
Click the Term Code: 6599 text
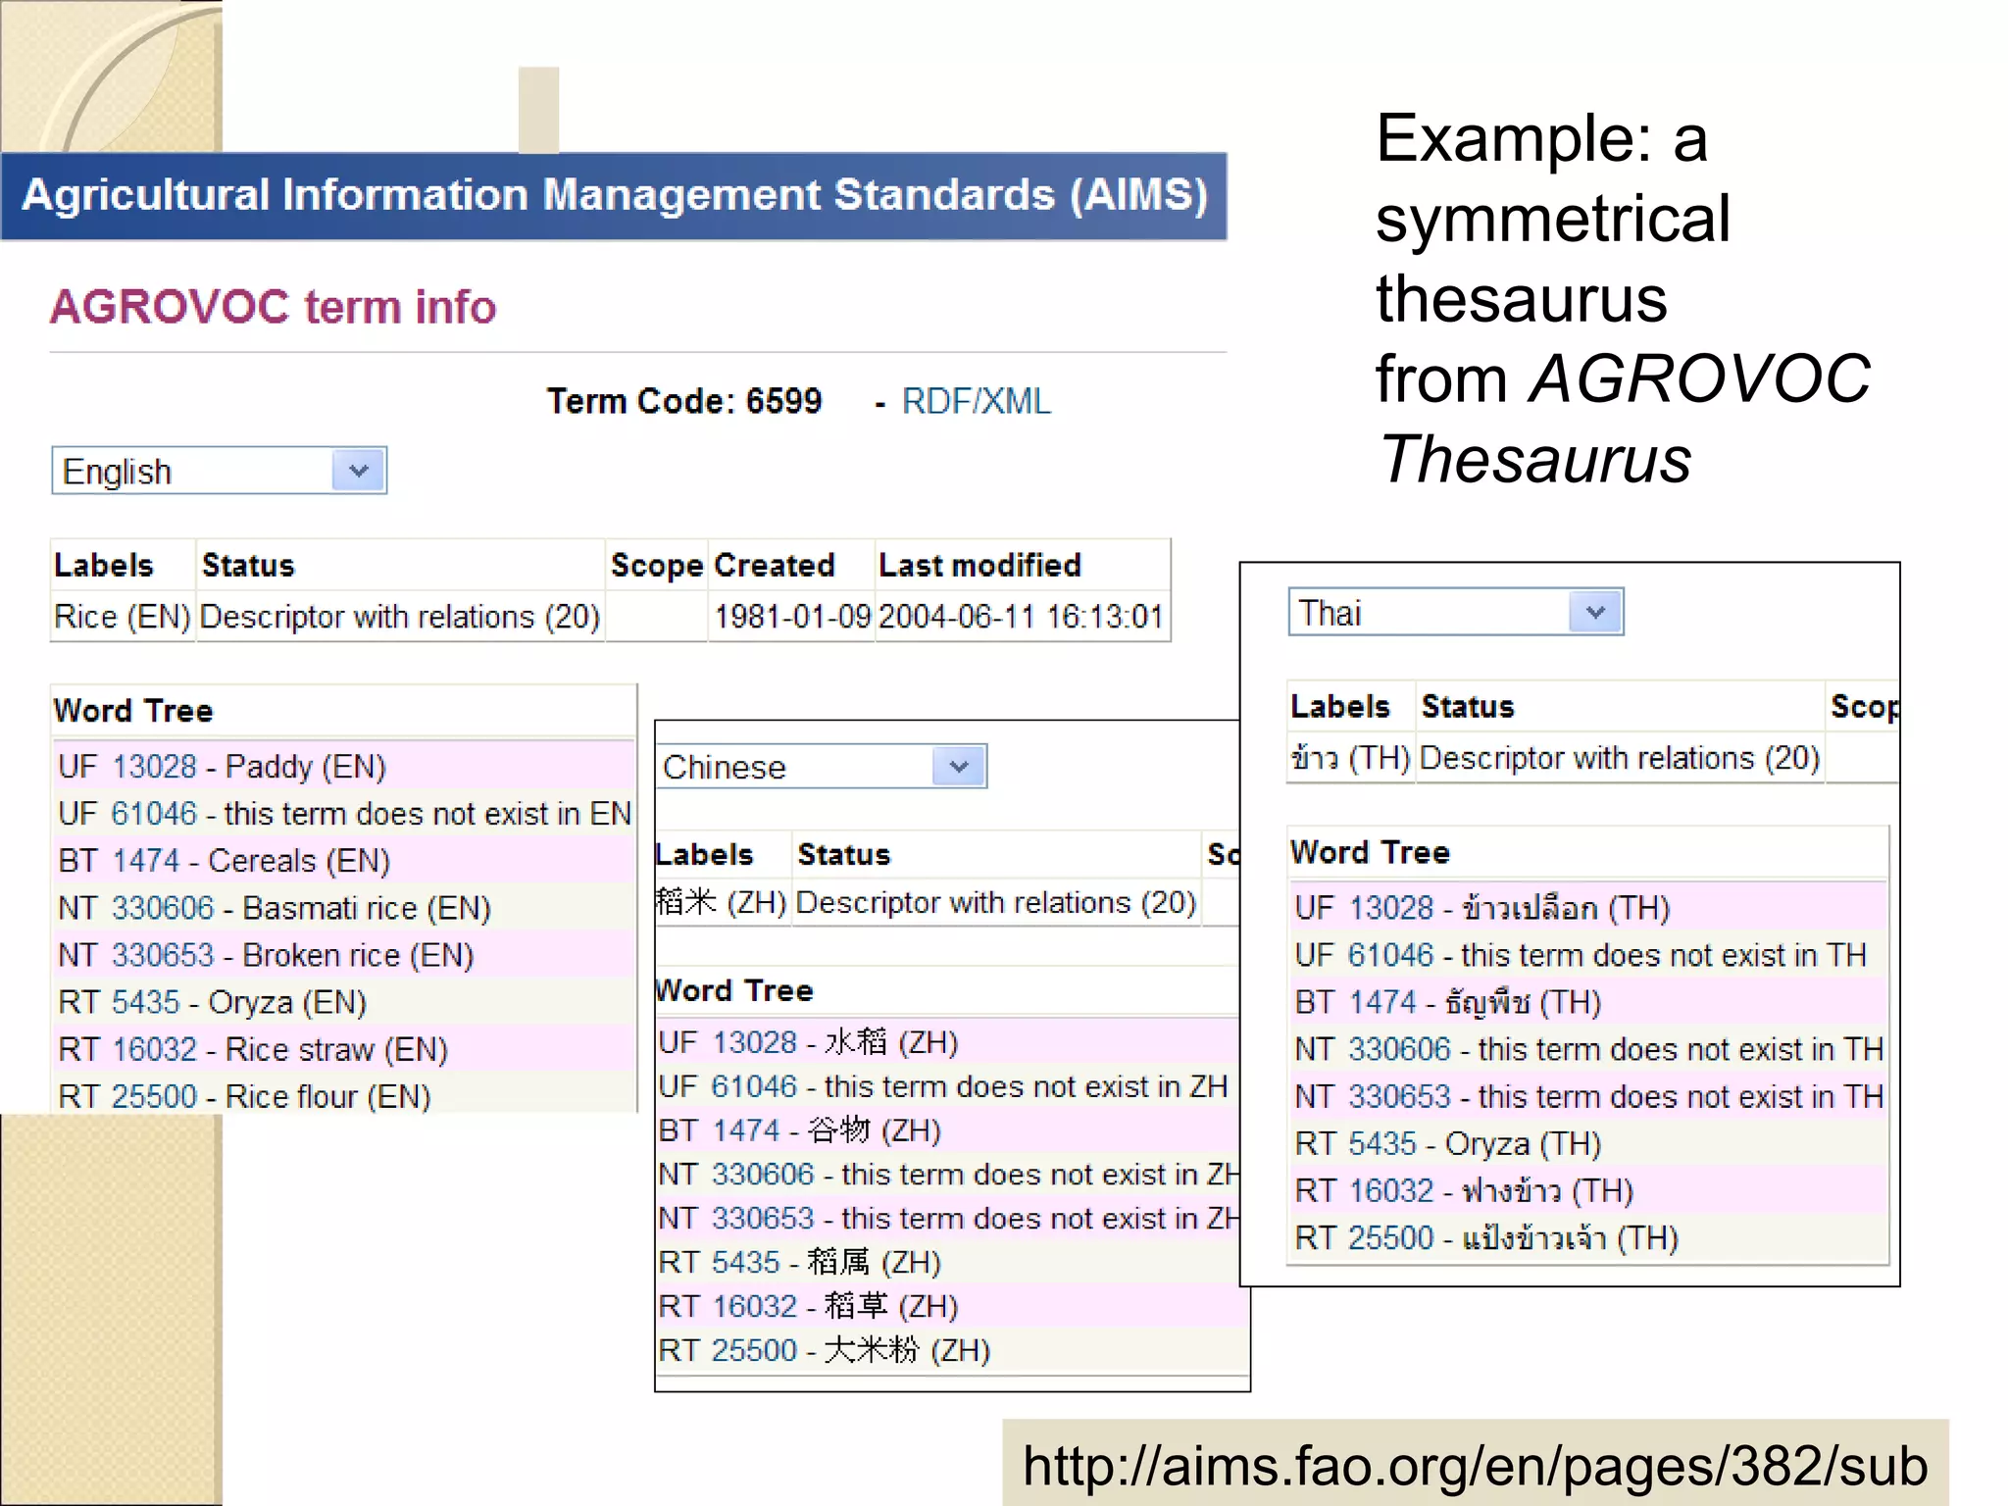pos(684,401)
